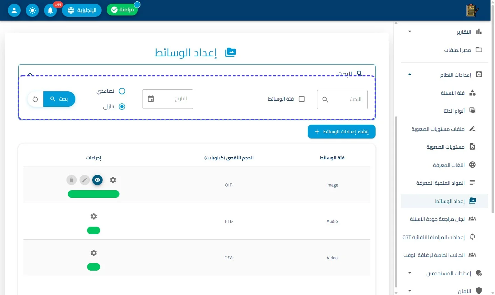
Task: Expand the التقارير menu section
Action: [410, 32]
